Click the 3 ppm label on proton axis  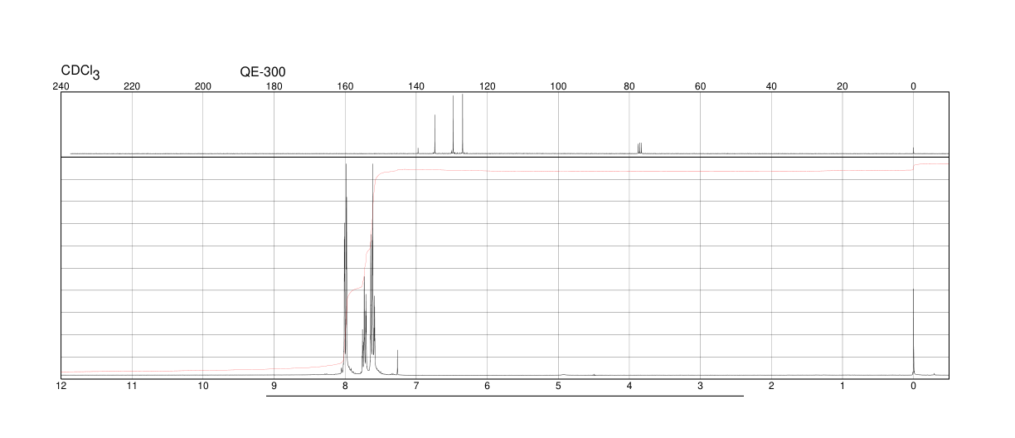pos(700,387)
